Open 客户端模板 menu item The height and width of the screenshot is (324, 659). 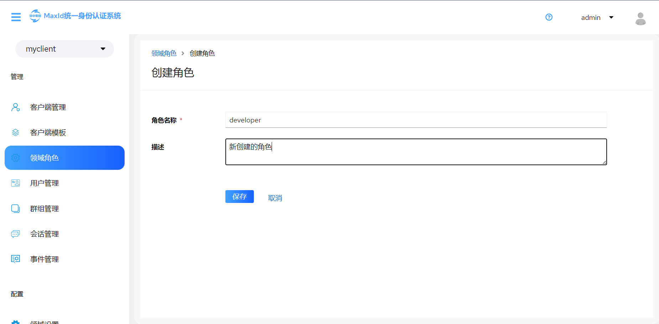click(x=64, y=132)
